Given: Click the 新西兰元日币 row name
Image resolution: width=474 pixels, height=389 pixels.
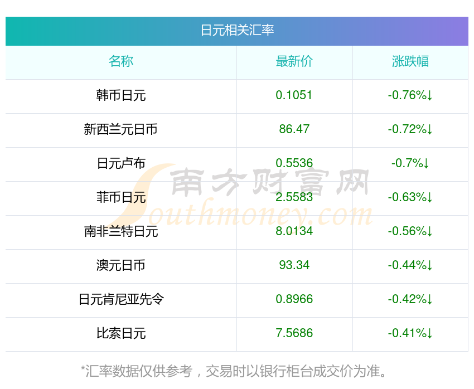Looking at the screenshot, I should point(121,129).
